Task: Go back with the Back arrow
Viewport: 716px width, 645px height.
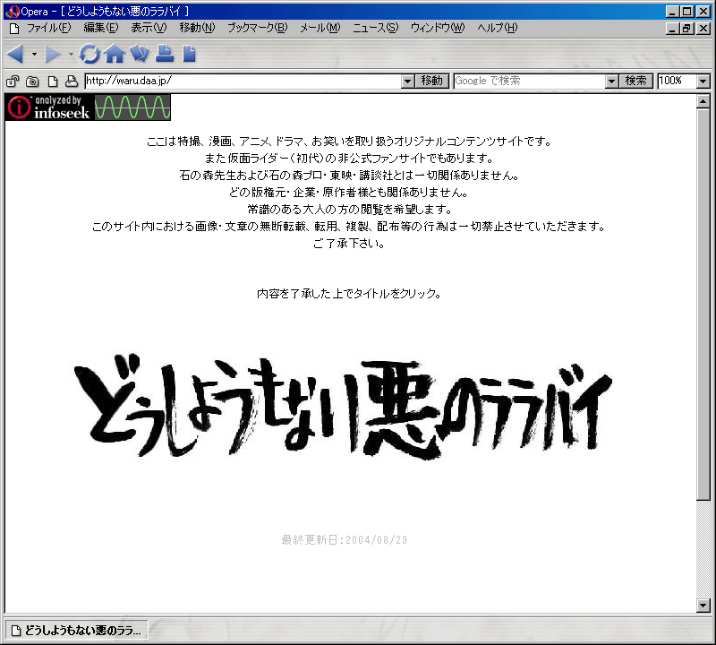Action: click(15, 55)
